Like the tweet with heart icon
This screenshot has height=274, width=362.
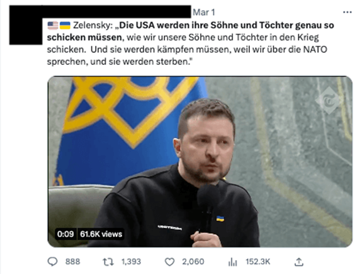coord(169,262)
